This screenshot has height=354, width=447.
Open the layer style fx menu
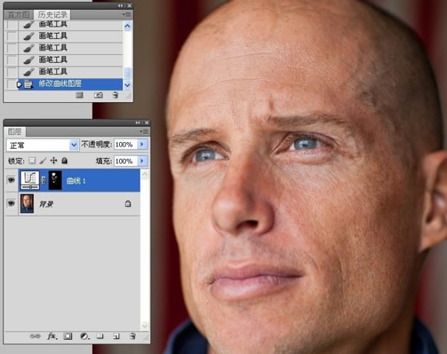coord(52,336)
